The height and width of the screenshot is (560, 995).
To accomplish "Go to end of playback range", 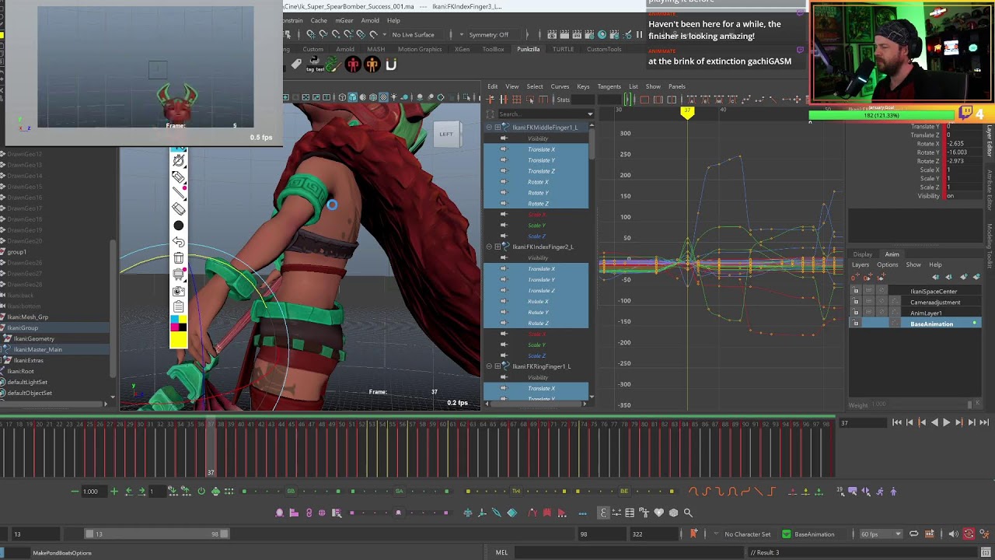I will (984, 422).
